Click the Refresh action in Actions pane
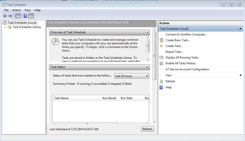This screenshot has height=141, width=245. 170,81
